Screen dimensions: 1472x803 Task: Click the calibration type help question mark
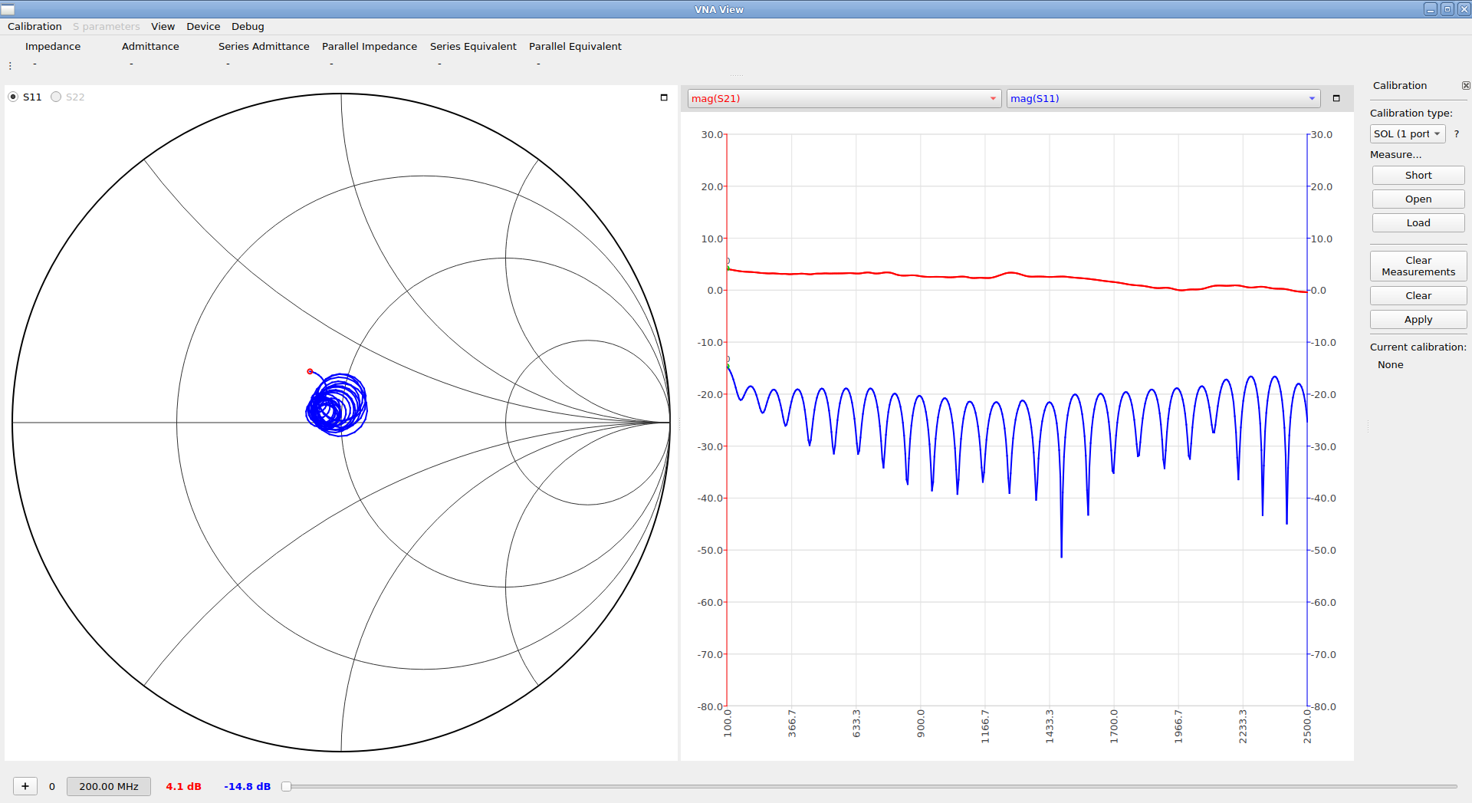(x=1456, y=133)
